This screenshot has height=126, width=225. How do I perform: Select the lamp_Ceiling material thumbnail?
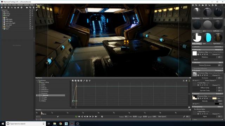tap(197, 38)
